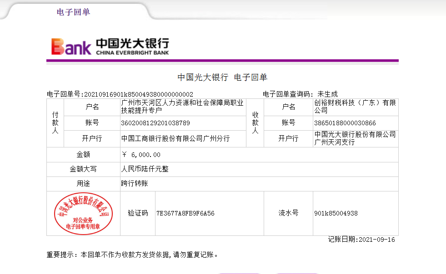Select payee account number 38650188000030866

[x=345, y=123]
